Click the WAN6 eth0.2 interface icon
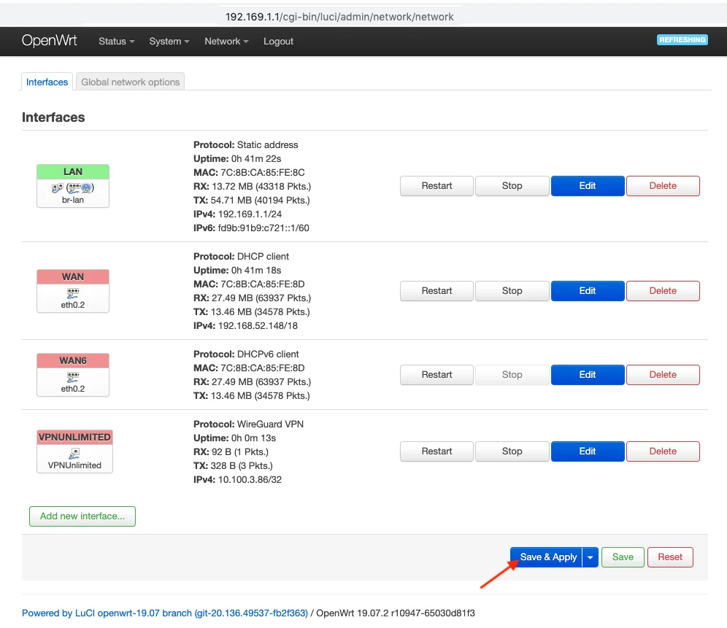 click(x=73, y=376)
